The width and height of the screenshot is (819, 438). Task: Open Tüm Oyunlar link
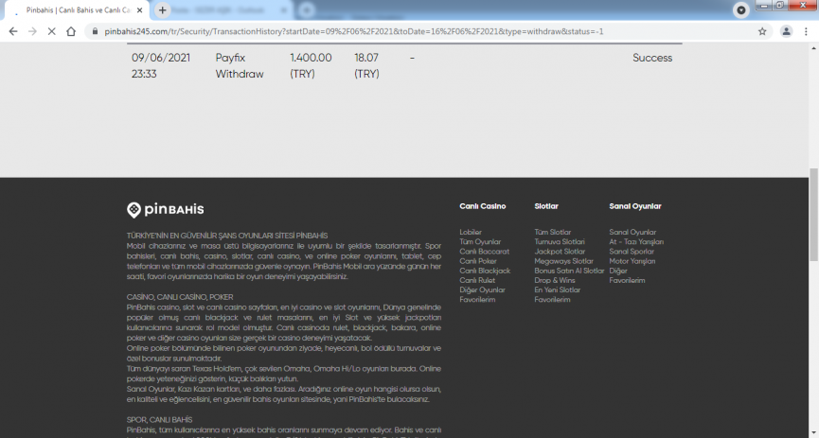[x=480, y=242]
